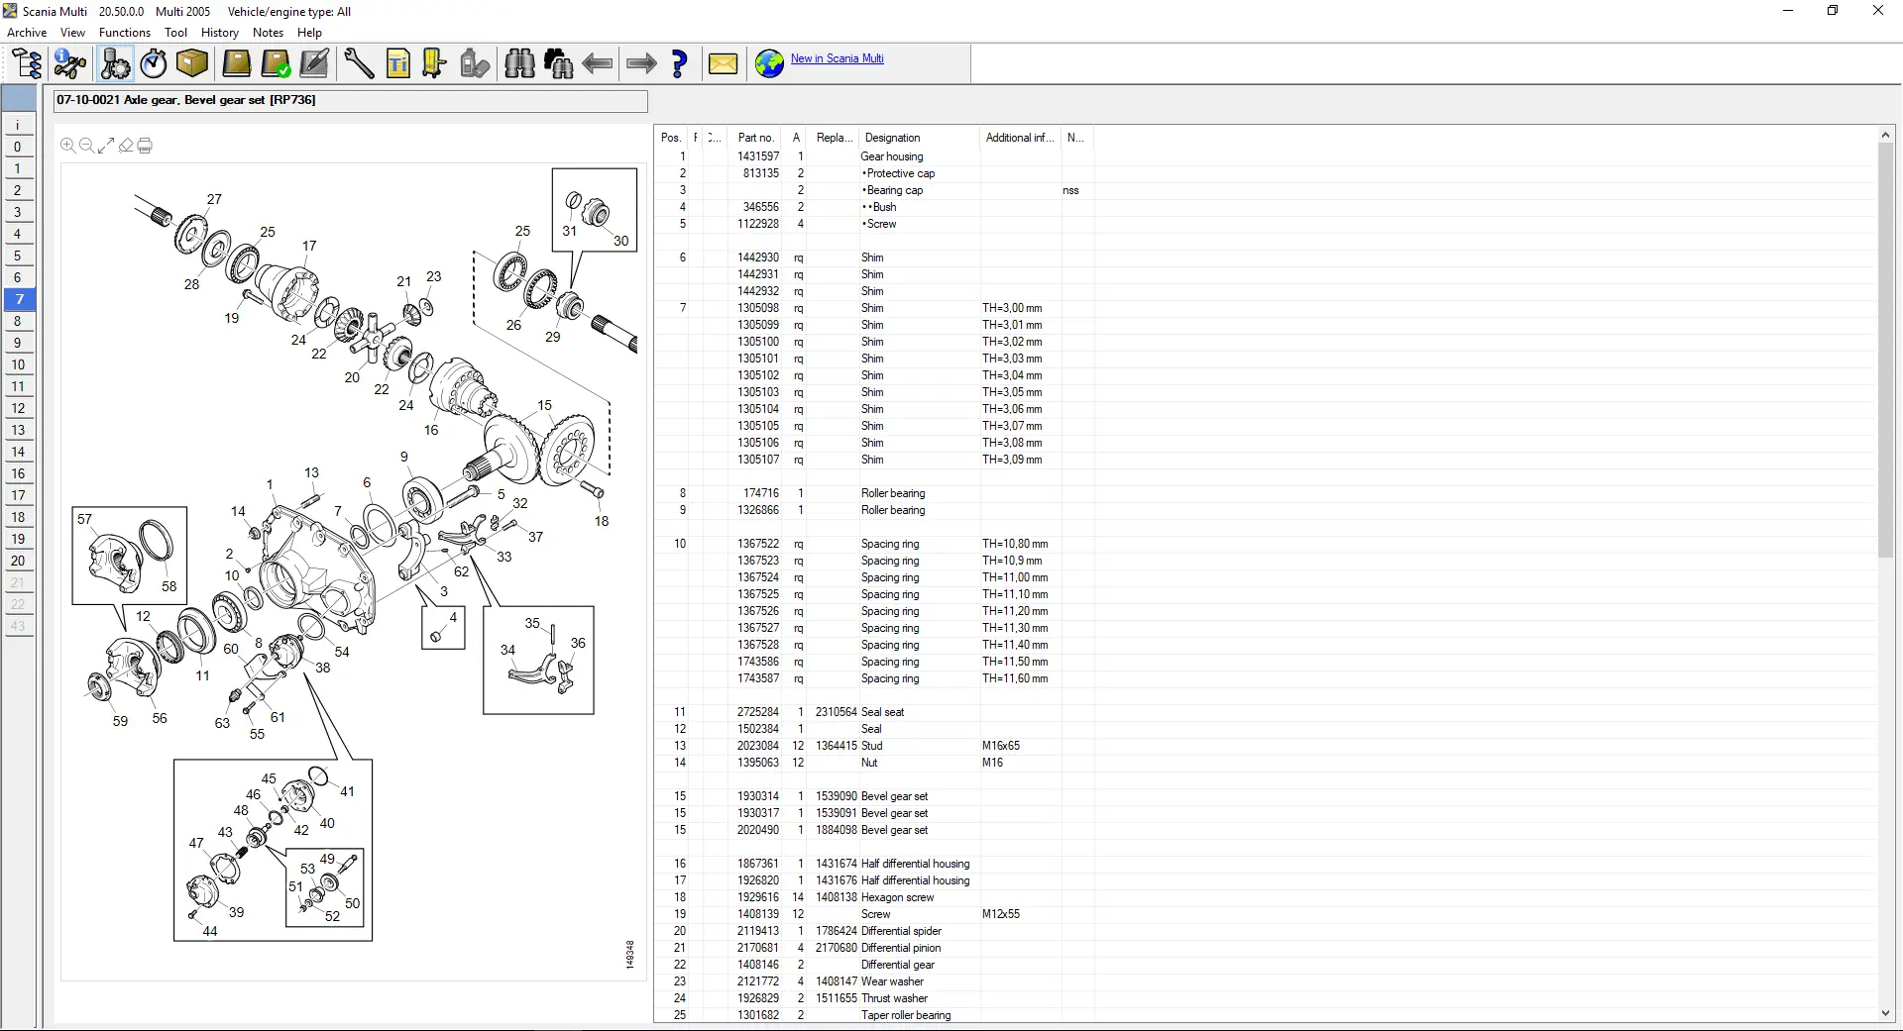
Task: Click the wrench tool icon
Action: coord(359,64)
